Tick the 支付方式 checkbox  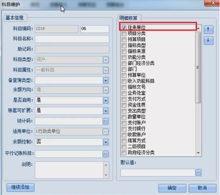tap(124, 99)
